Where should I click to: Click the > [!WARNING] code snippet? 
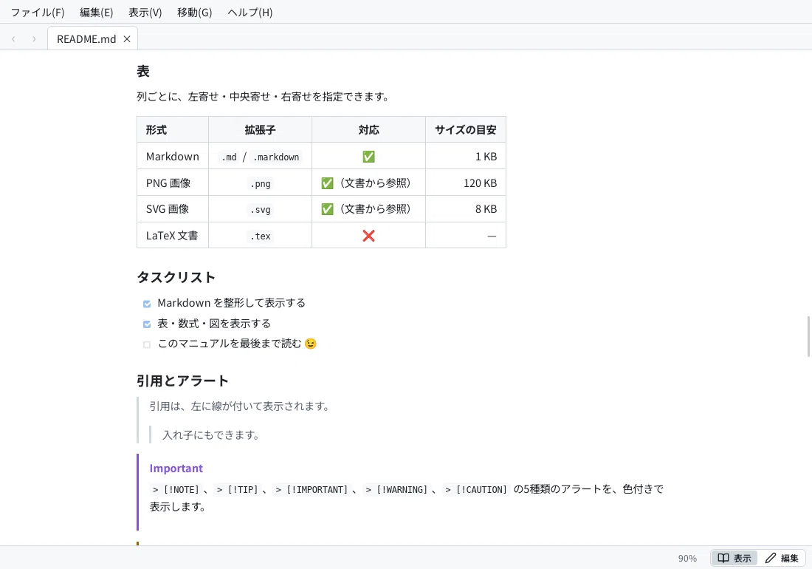coord(396,490)
